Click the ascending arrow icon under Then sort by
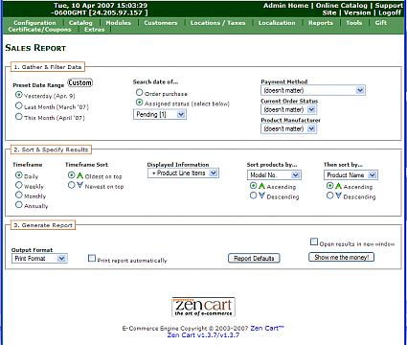The image size is (407, 345). [338, 186]
